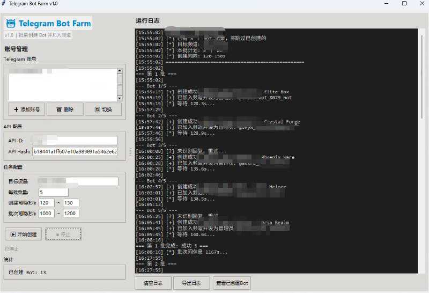Click the 运行日志 heading
Viewport: 429px width, 293px height.
pos(147,21)
